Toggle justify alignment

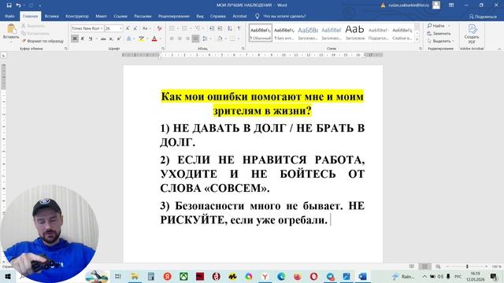click(195, 39)
